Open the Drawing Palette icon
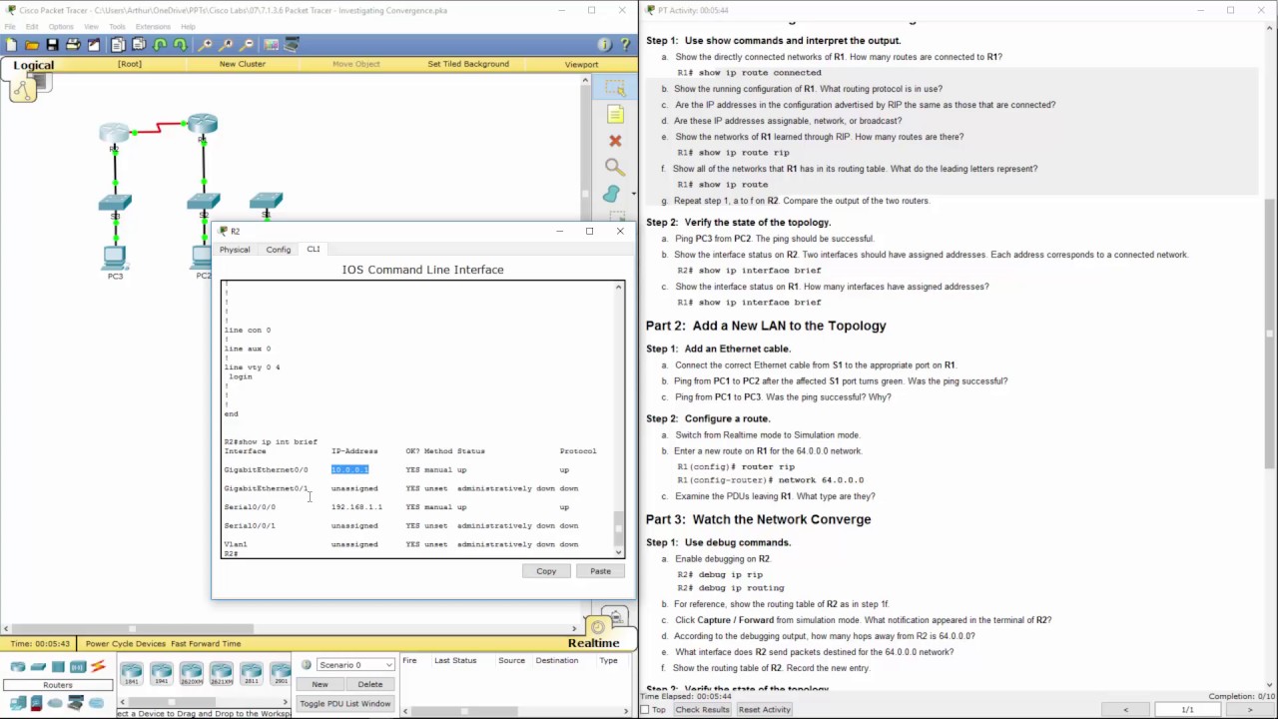The image size is (1278, 719). click(x=272, y=45)
